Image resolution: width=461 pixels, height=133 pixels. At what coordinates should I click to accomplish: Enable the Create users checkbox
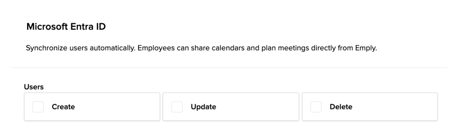38,107
